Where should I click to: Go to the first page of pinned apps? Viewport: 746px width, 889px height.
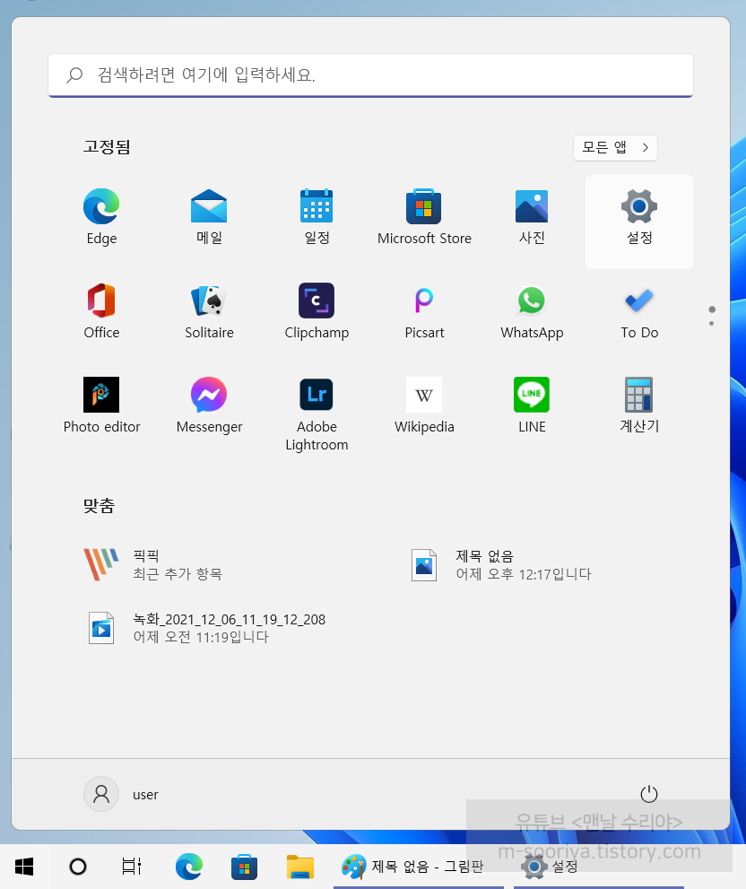pyautogui.click(x=712, y=309)
